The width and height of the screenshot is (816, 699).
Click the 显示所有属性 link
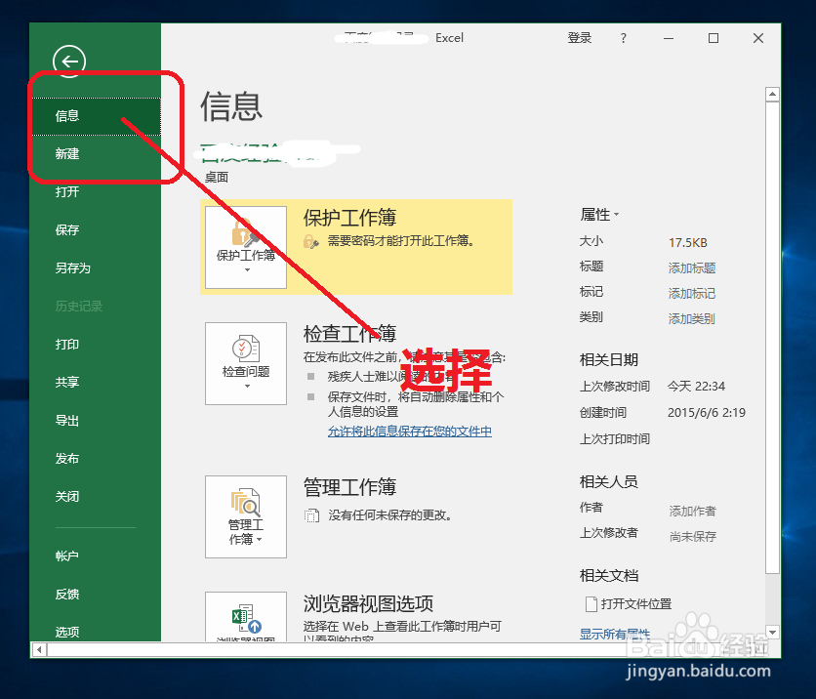coord(615,634)
